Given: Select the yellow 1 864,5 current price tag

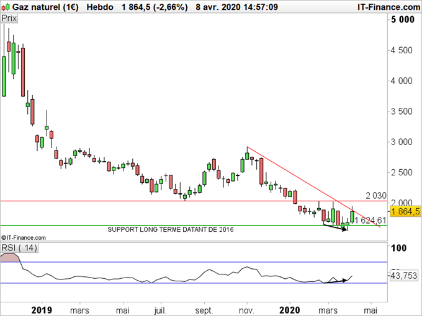Looking at the screenshot, I should point(405,211).
